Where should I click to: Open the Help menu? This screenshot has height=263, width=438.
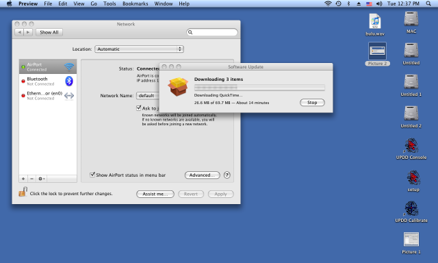[184, 3]
